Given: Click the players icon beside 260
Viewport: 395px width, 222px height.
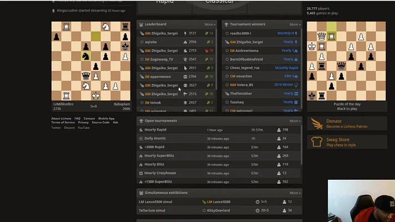Looking at the screenshot, I should (279, 156).
